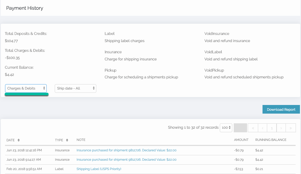This screenshot has height=174, width=301.
Task: Click the RUNNING BALANCE column header
Action: [x=271, y=140]
